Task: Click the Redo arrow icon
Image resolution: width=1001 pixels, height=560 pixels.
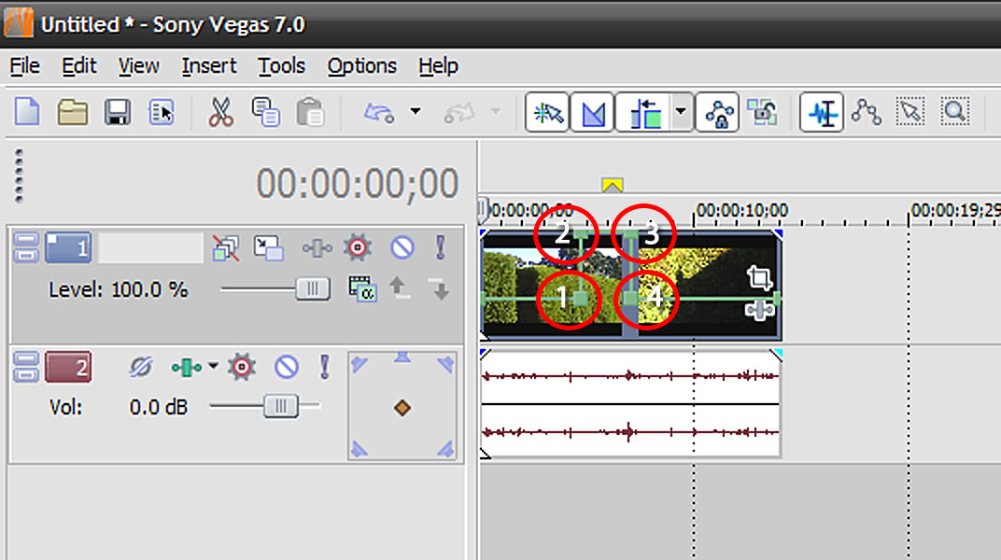Action: 459,113
